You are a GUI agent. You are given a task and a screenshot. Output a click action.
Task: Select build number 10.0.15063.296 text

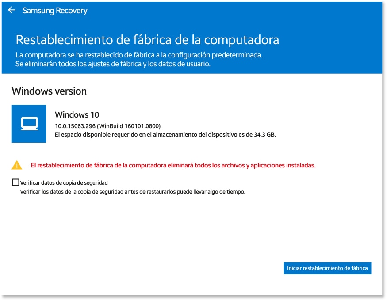(x=108, y=126)
